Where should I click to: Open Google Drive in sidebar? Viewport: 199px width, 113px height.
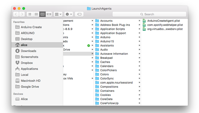(37, 86)
